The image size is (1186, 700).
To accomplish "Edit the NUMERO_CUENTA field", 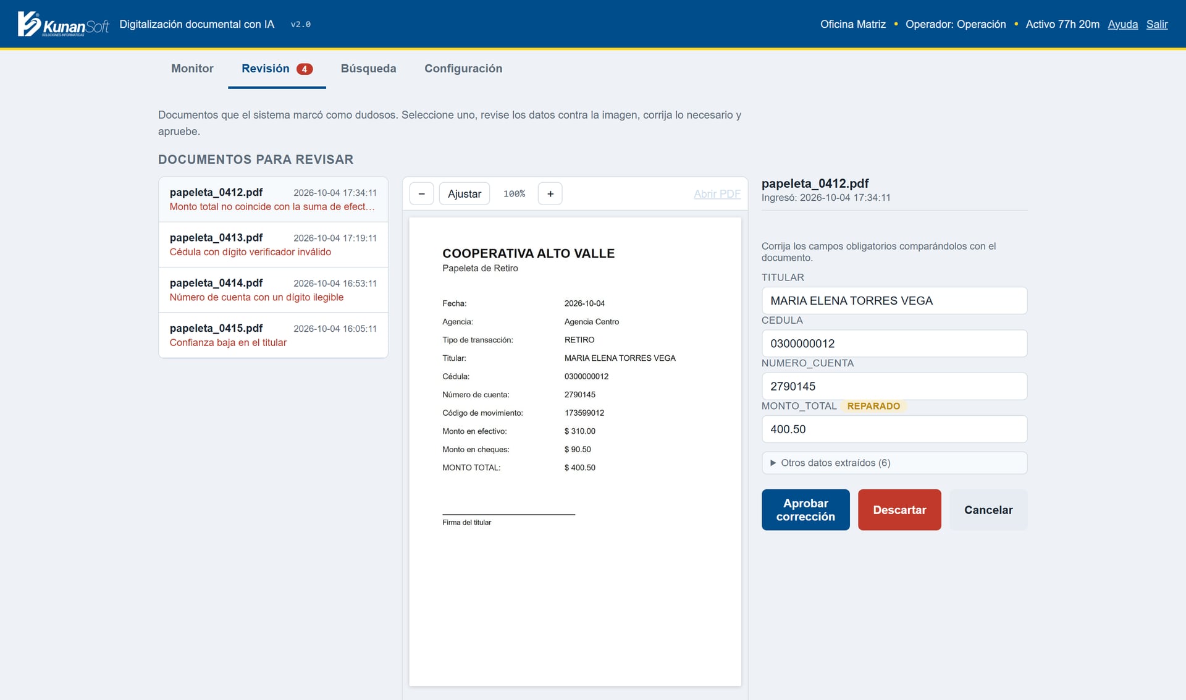I will pyautogui.click(x=894, y=386).
